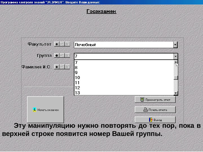Open the Факультет dropdown arrow
This screenshot has width=203, height=152.
click(175, 45)
